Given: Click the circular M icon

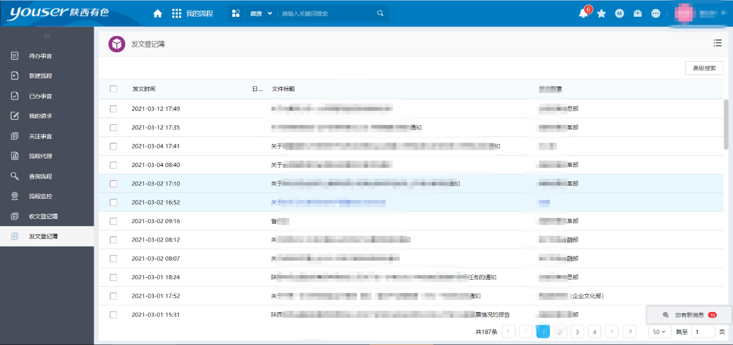Looking at the screenshot, I should pos(619,13).
